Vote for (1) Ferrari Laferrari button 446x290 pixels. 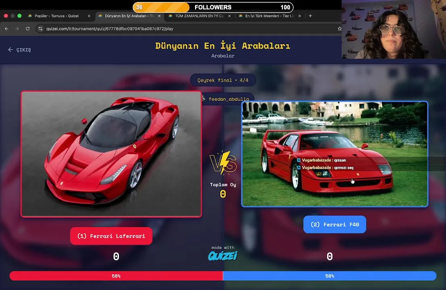click(111, 236)
